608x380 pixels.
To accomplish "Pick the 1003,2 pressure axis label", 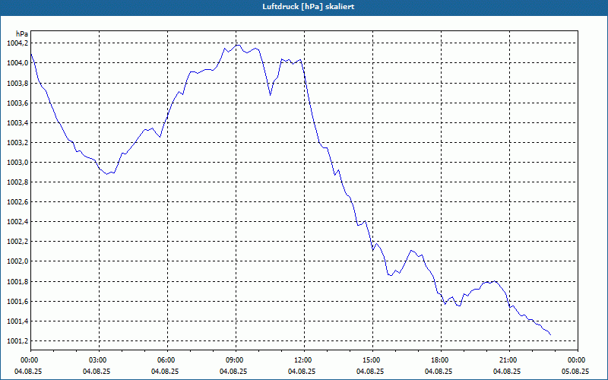I will [x=17, y=142].
